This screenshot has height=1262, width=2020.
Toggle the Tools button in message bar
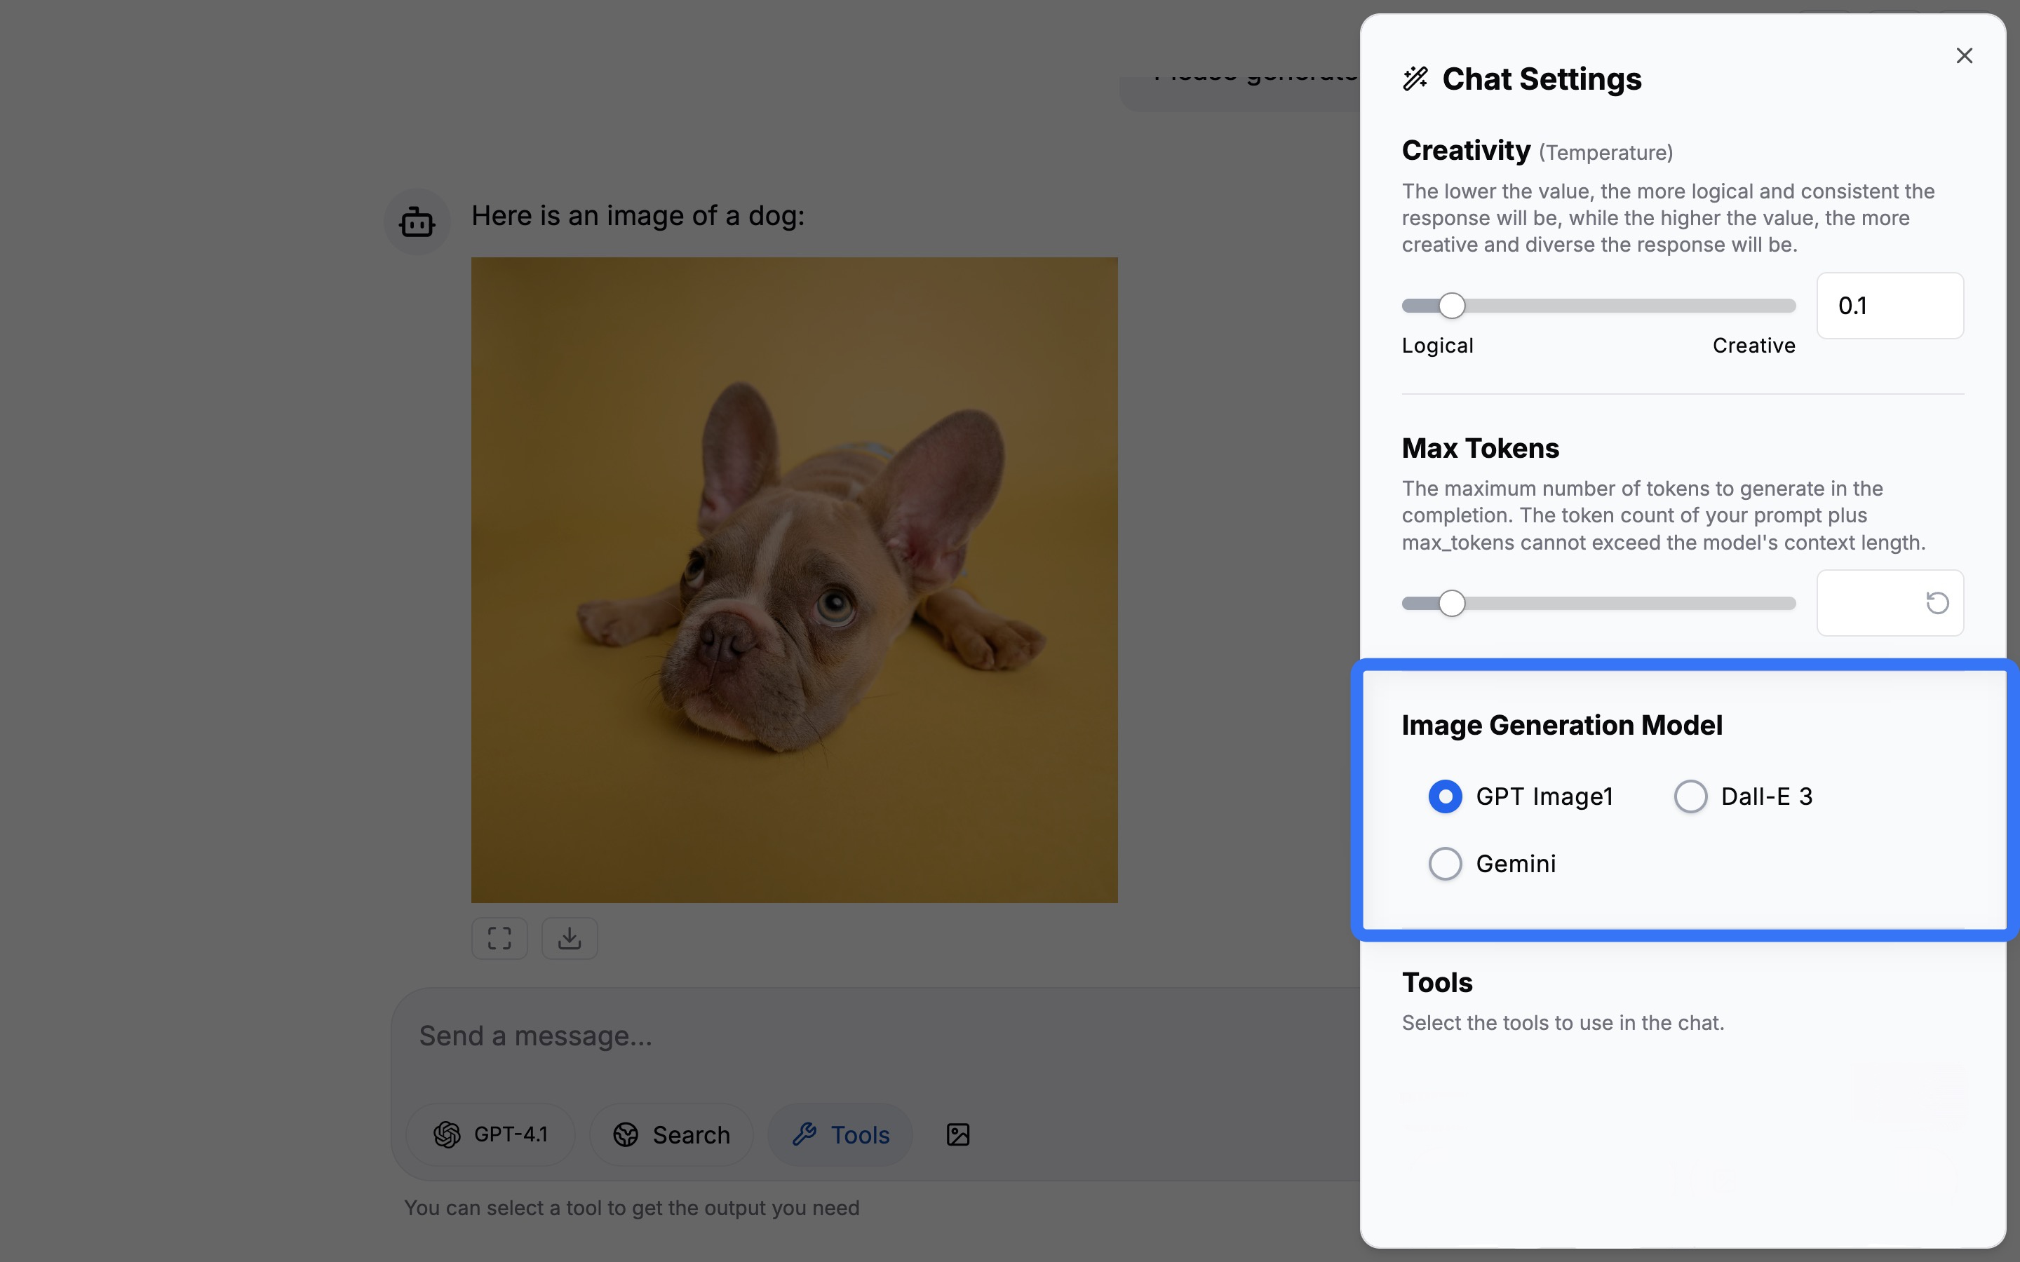pyautogui.click(x=840, y=1134)
